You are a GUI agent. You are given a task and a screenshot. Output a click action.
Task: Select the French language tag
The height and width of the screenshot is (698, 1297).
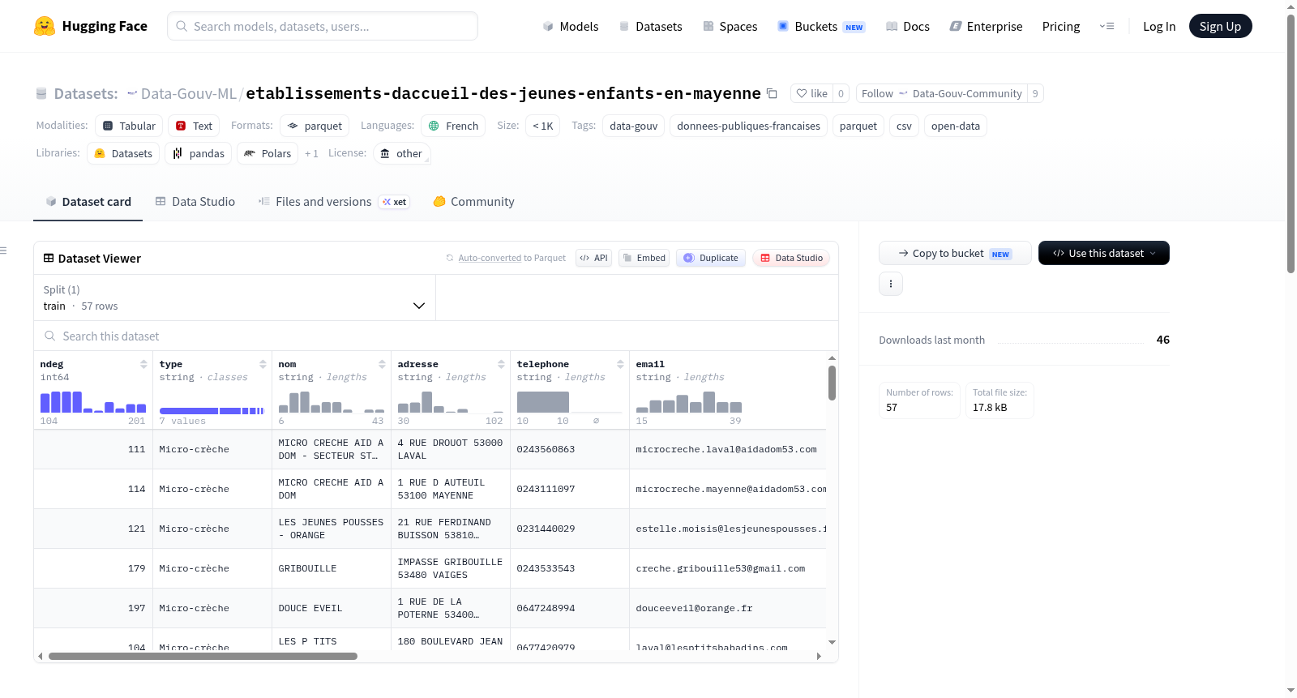click(x=453, y=126)
